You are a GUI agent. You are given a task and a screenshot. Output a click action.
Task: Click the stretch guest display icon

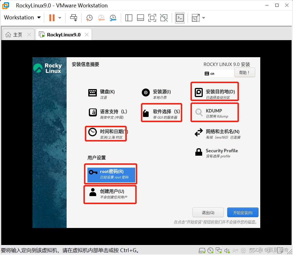tap(195, 18)
